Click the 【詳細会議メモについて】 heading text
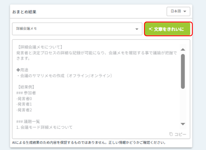Screen dimensions: 206x150 pyautogui.click(x=40, y=47)
